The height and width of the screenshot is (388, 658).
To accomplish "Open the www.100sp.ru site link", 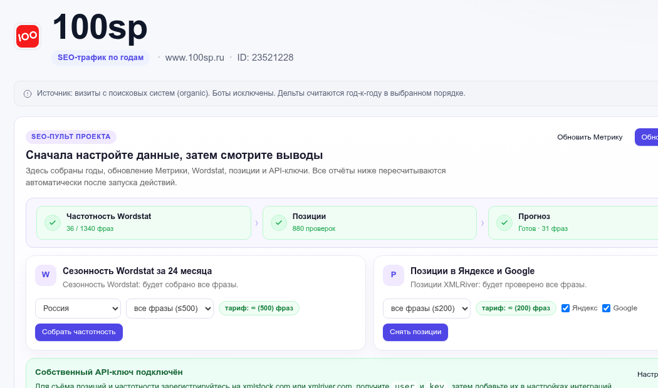I will pyautogui.click(x=195, y=58).
